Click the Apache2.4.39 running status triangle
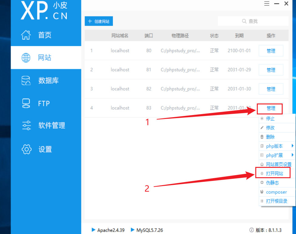Viewport: 296px width, 234px height. click(93, 230)
